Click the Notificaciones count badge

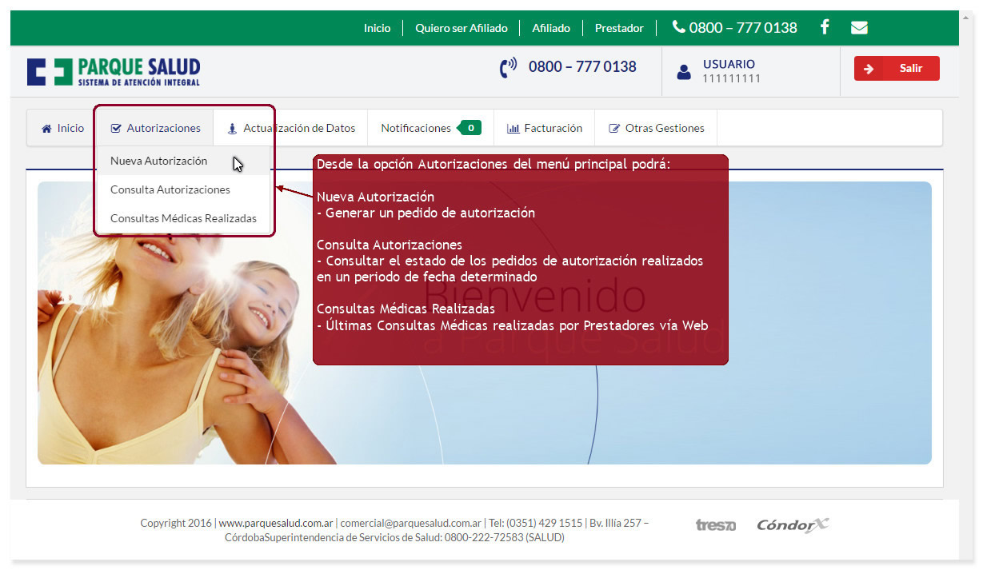(470, 128)
